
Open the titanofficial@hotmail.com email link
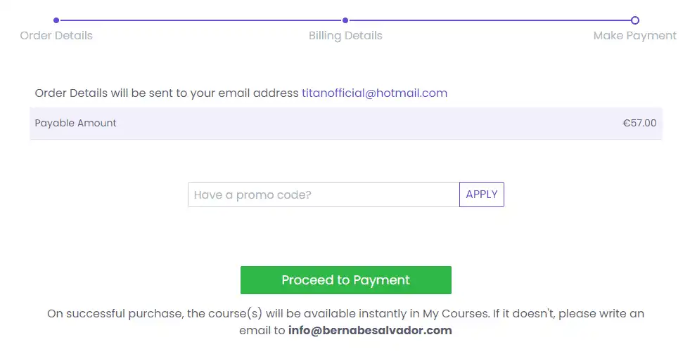(x=374, y=93)
